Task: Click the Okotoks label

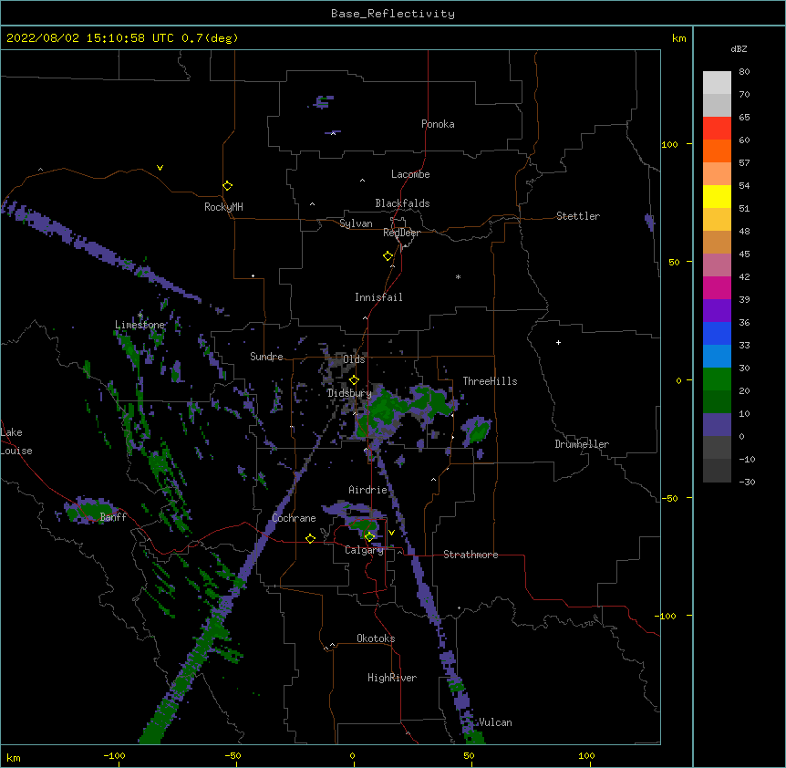Action: 376,638
